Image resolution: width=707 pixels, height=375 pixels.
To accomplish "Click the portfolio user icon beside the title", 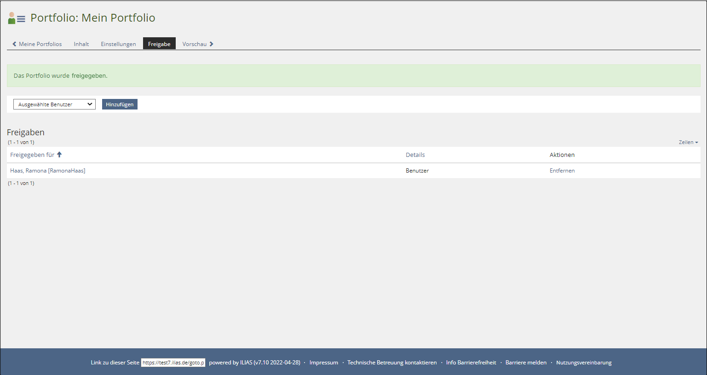I will 16,18.
